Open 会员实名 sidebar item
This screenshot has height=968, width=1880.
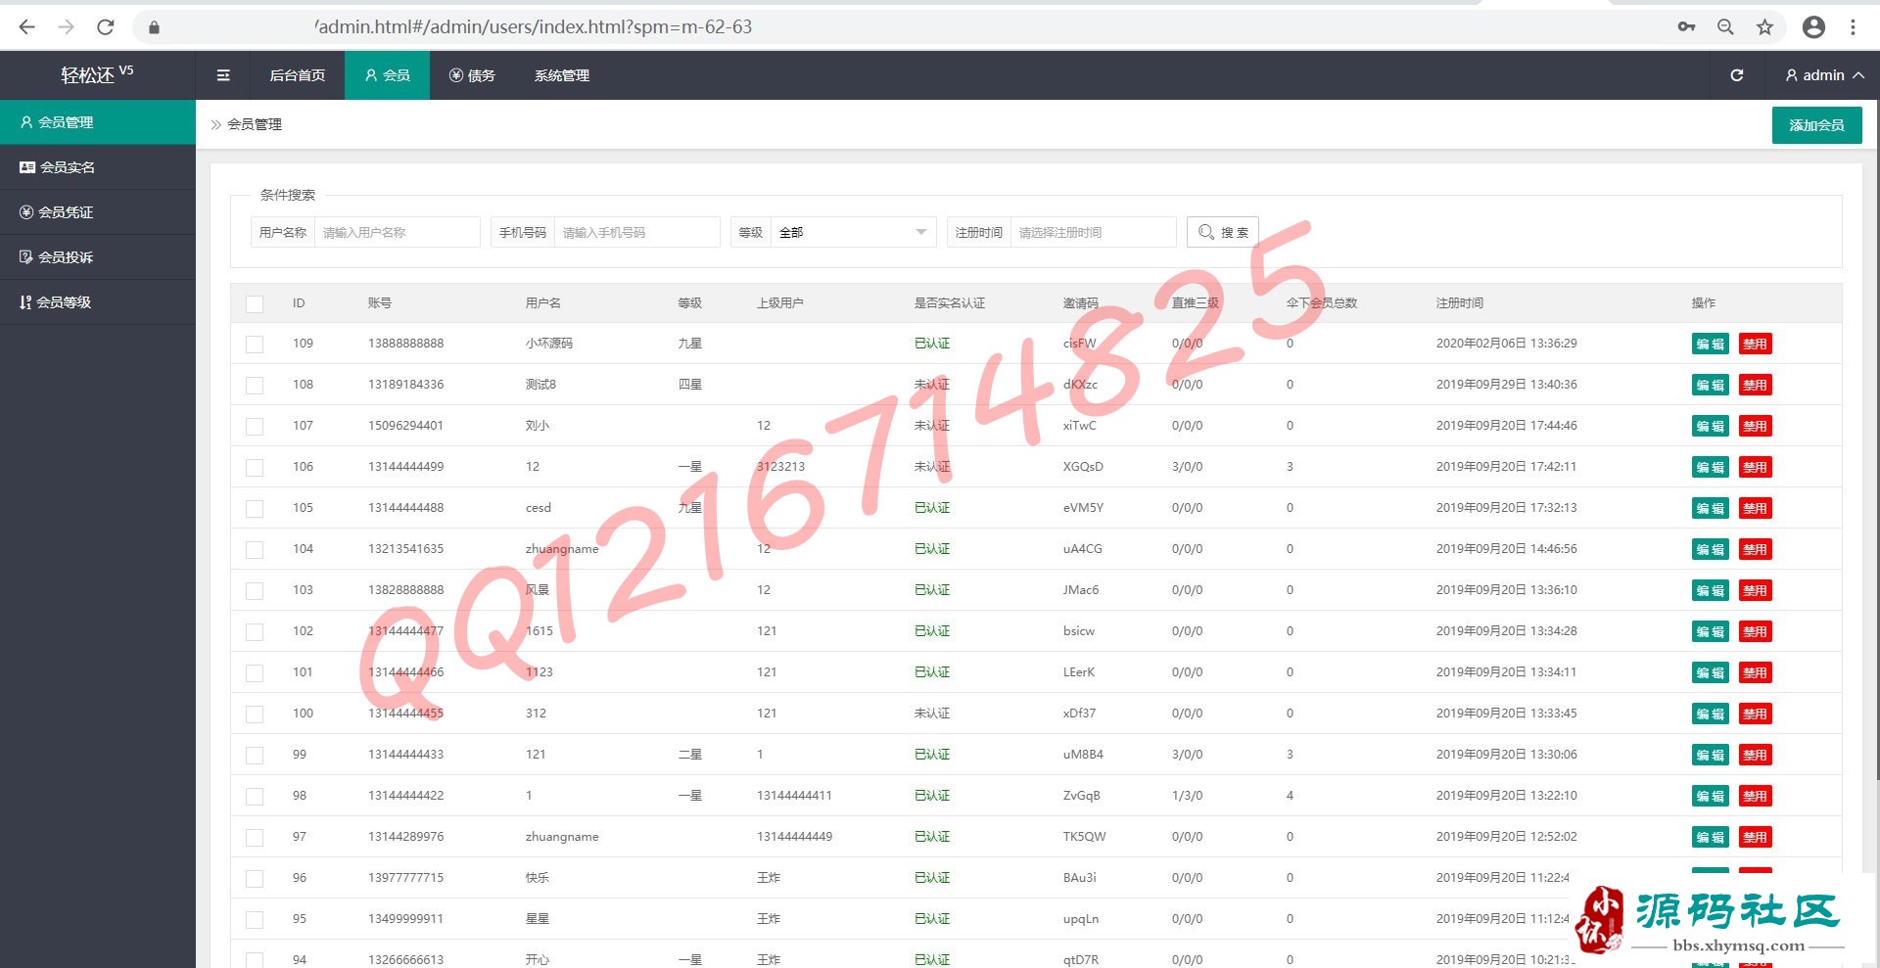tap(98, 167)
